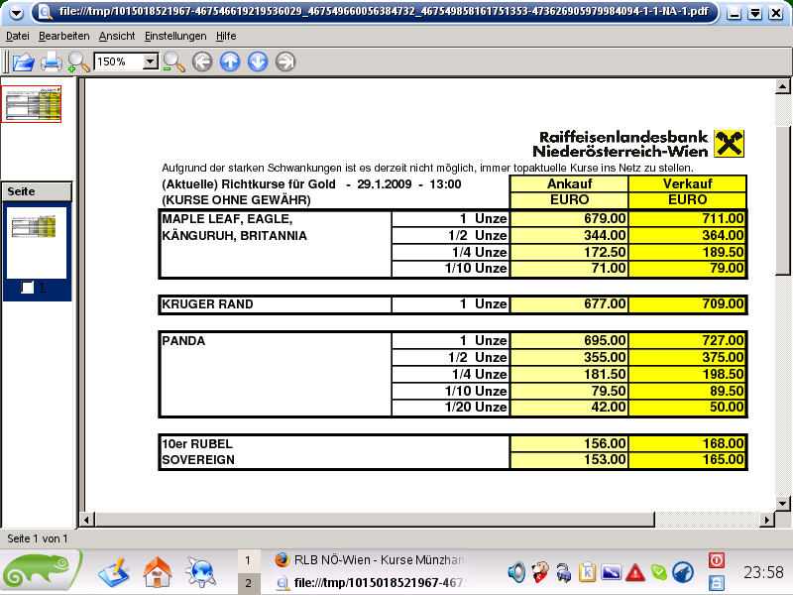This screenshot has height=595, width=793.
Task: Open the Hilfe menu
Action: coord(226,36)
